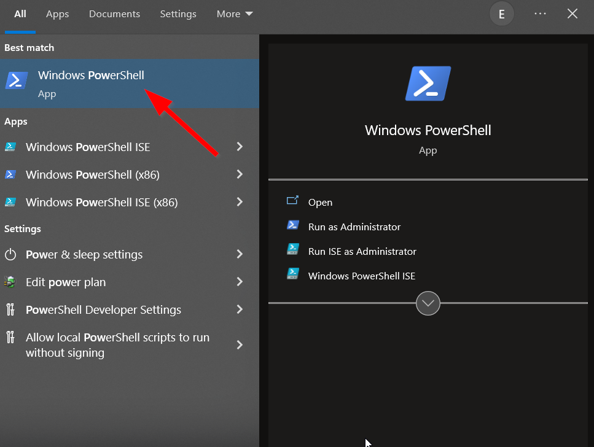Switch to the Documents tab
Screen dimensions: 594x447
[x=114, y=14]
